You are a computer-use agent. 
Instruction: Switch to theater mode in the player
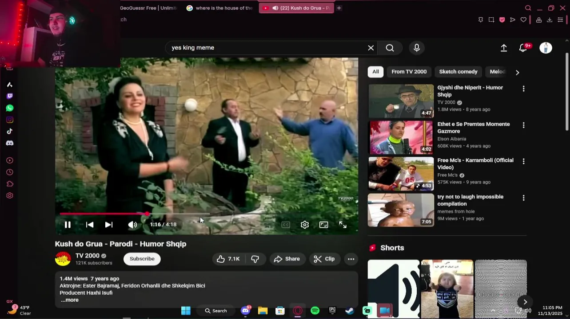[x=324, y=225]
